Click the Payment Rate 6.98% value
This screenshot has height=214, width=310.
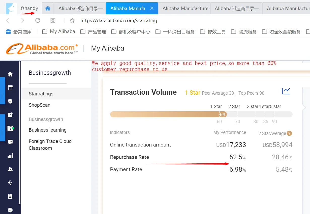click(x=237, y=170)
